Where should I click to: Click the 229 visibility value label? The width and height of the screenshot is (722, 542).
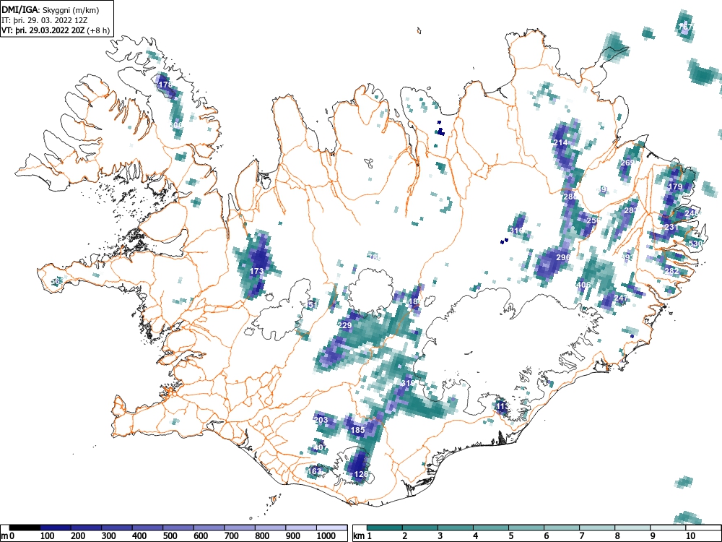(345, 325)
